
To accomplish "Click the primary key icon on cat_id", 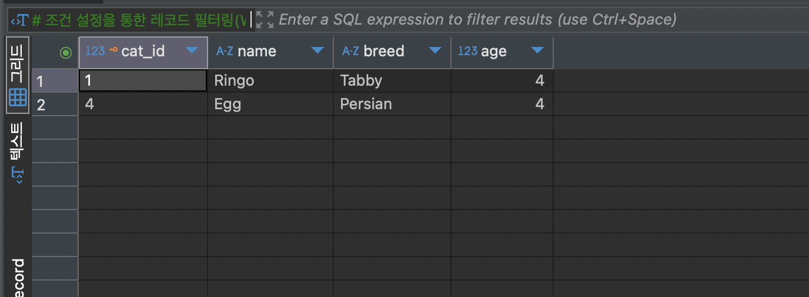I will [x=113, y=50].
